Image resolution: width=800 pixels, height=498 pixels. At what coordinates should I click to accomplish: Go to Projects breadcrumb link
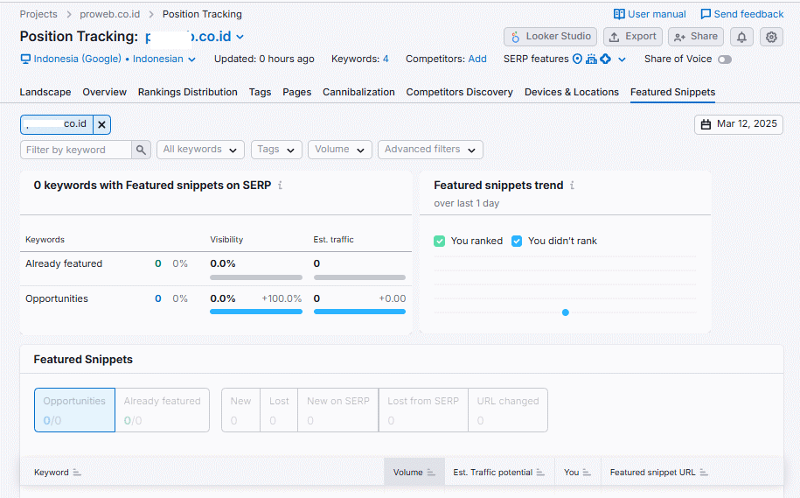(38, 14)
